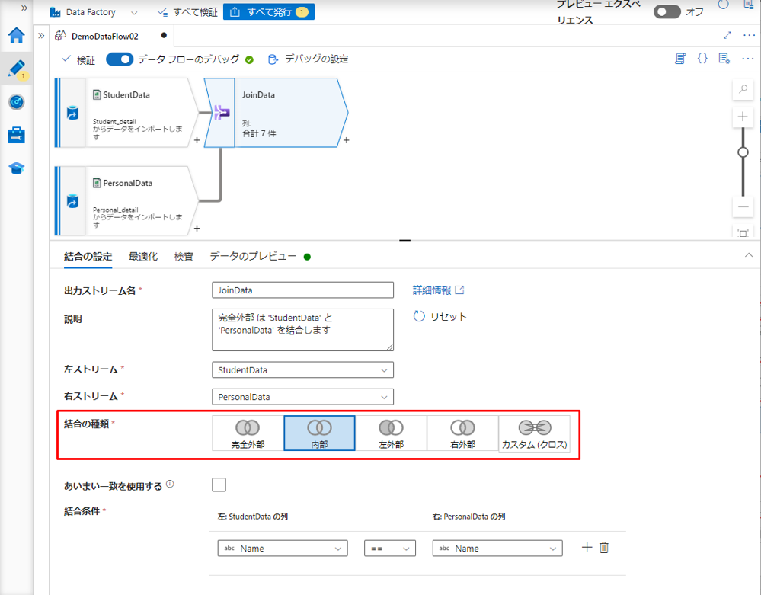The height and width of the screenshot is (595, 761).
Task: Open the data flow toolbar ellipsis menu
Action: click(x=748, y=59)
